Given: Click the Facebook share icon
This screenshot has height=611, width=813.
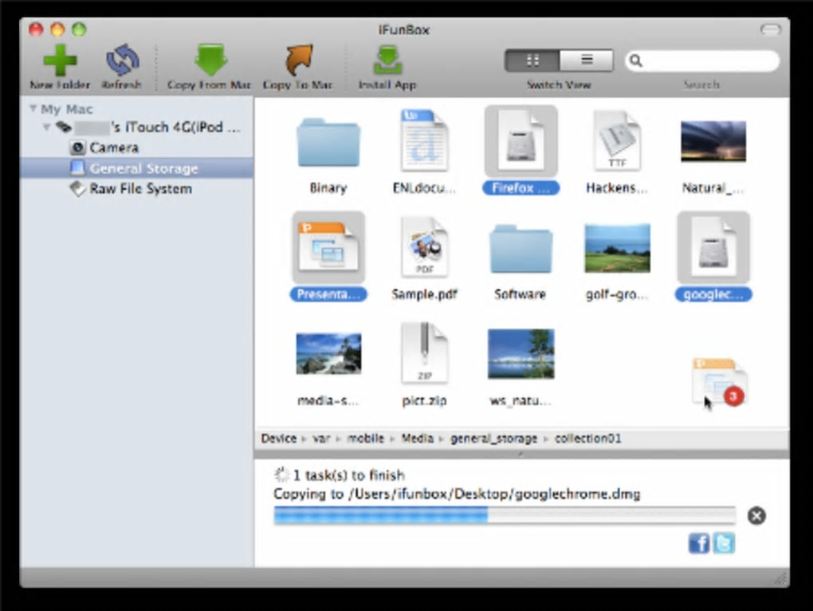Looking at the screenshot, I should 699,543.
